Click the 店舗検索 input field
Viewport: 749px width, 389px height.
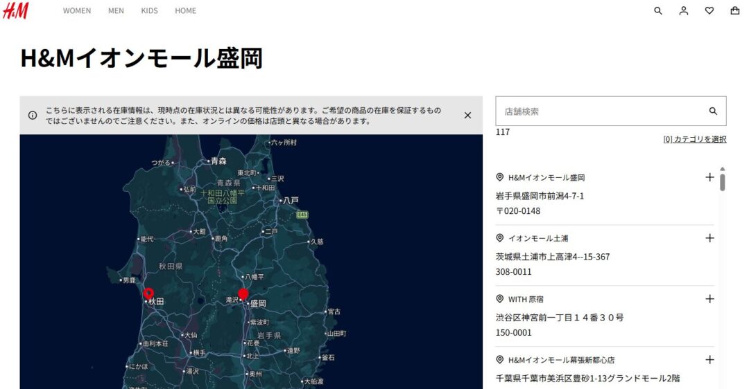600,111
